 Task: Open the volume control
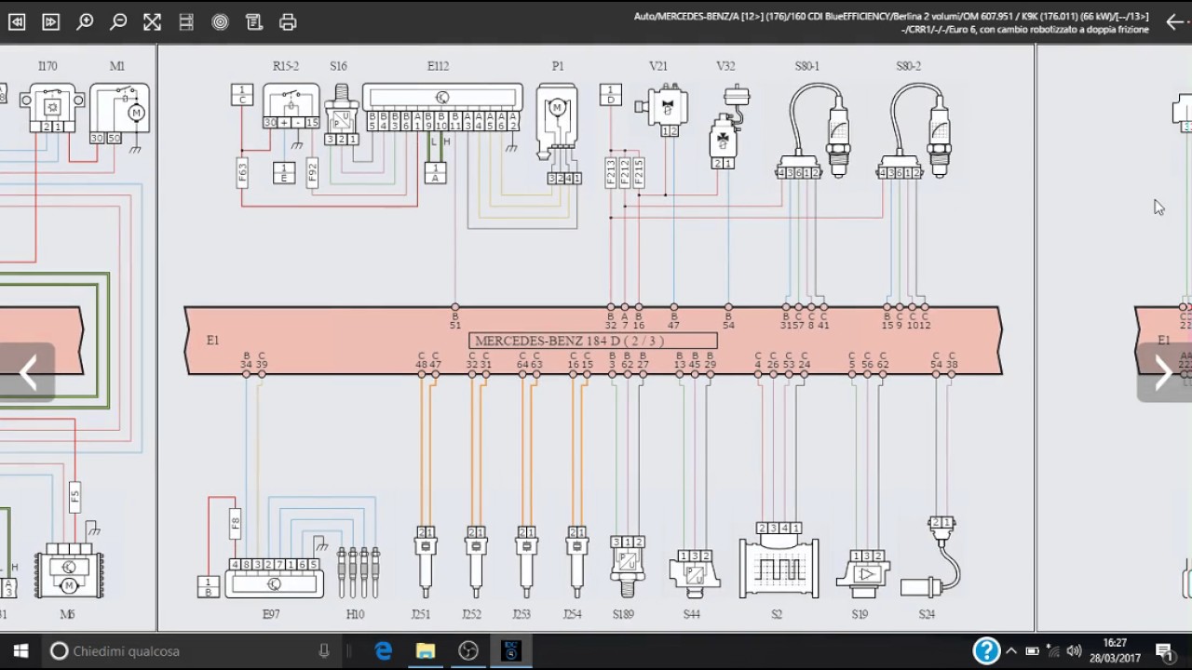pos(1074,651)
